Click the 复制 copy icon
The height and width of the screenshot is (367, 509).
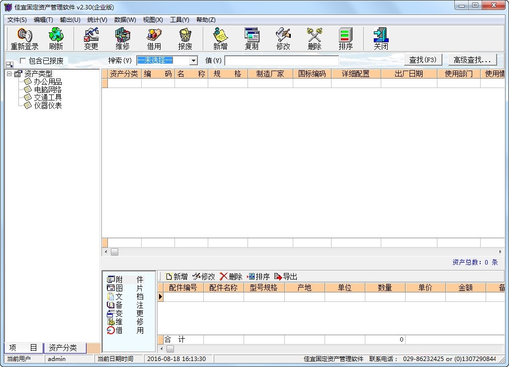pyautogui.click(x=252, y=39)
